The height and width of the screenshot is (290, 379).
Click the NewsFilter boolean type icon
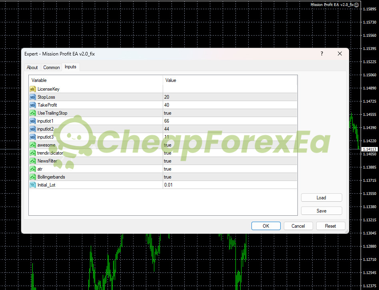coord(33,161)
